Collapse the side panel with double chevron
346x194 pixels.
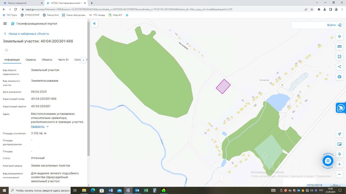point(94,24)
